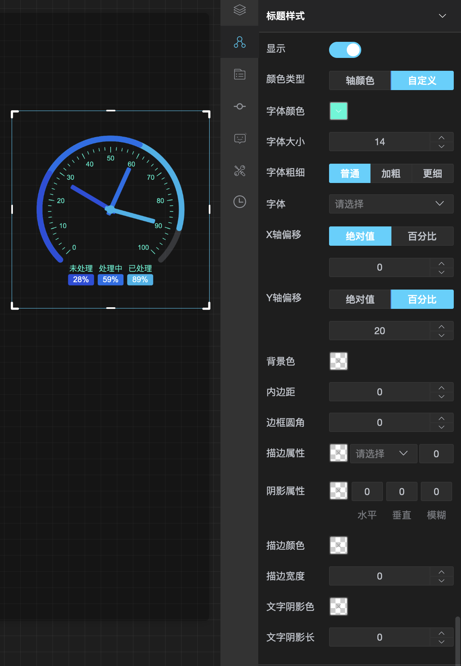Open the 背景色 color swatch
Screen dimensions: 461x666
(339, 361)
